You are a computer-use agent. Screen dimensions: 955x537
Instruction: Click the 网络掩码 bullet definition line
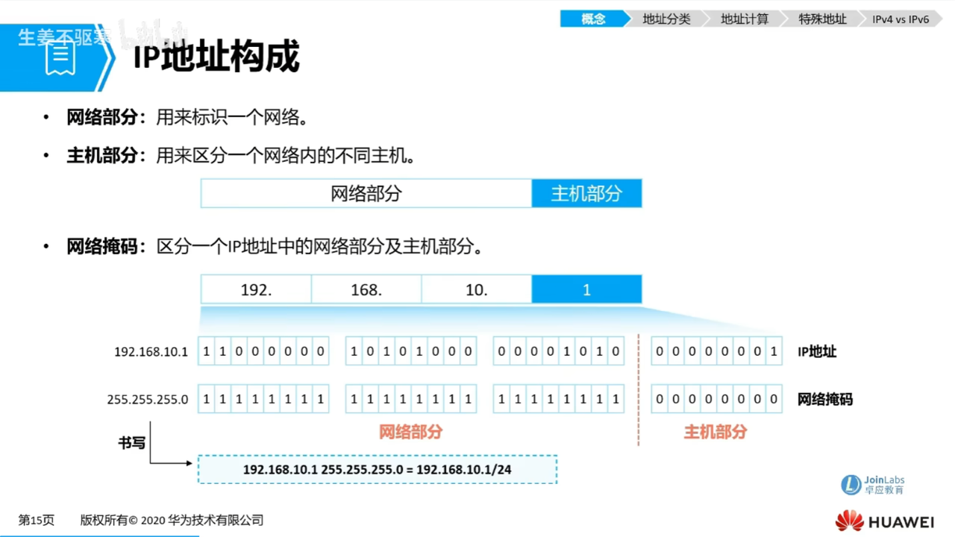(x=275, y=246)
